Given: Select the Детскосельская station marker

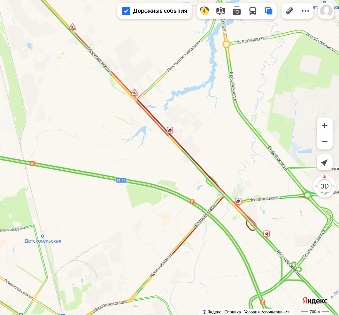Looking at the screenshot, I should tap(42, 236).
